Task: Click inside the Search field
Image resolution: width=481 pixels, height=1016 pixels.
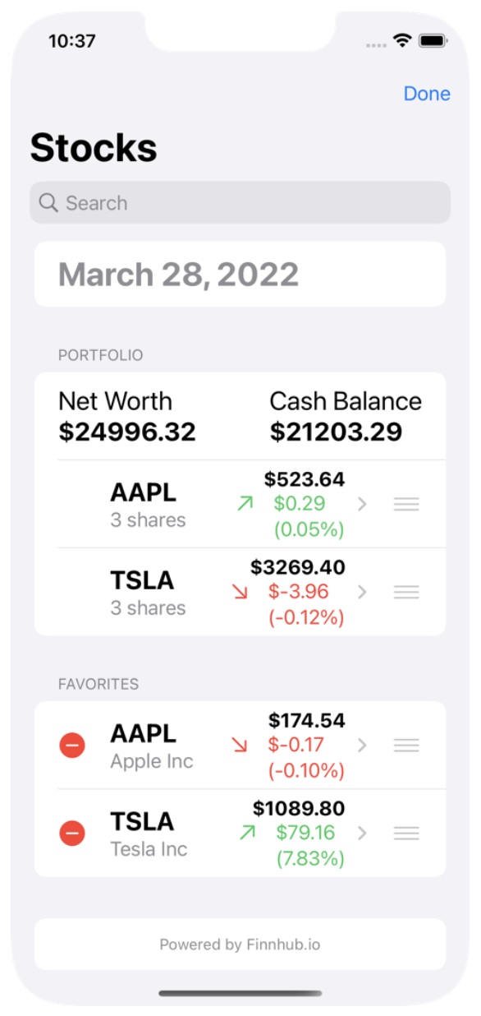Action: (x=240, y=202)
